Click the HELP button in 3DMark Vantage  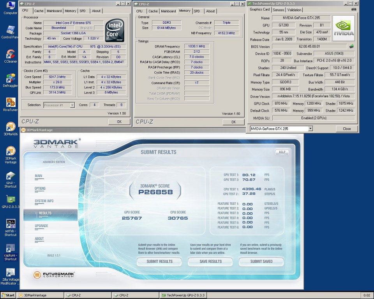point(282,152)
